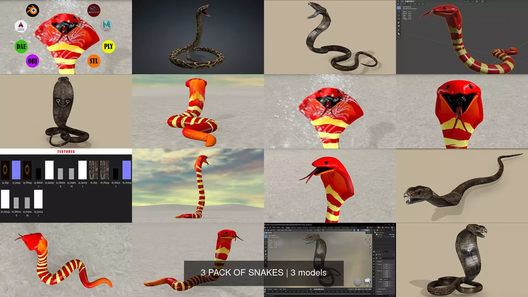
Task: Click the purple OBJ format badge
Action: point(32,61)
